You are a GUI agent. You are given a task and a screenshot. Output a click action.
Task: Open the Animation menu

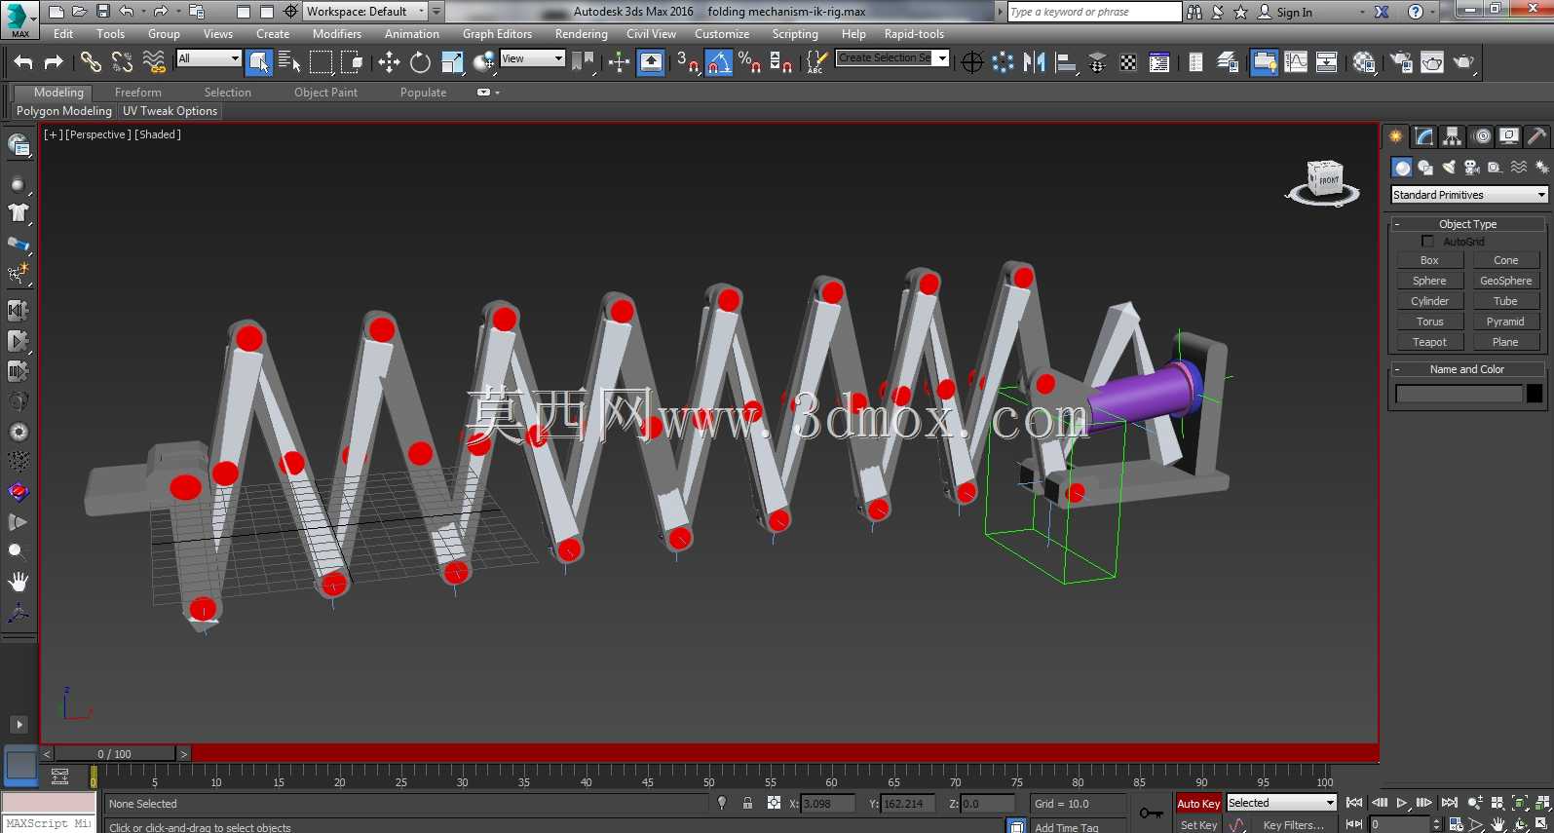point(412,34)
